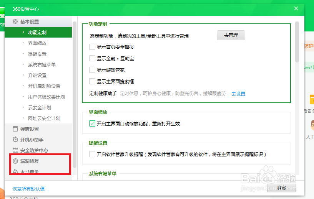314x199 pixels.
Task: Check the 显示游戏管家 option
Action: (92, 70)
